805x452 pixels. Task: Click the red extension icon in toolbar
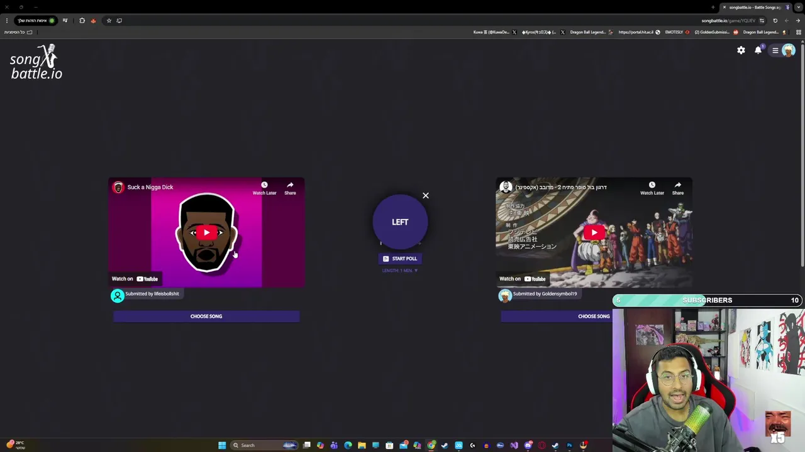tap(93, 21)
